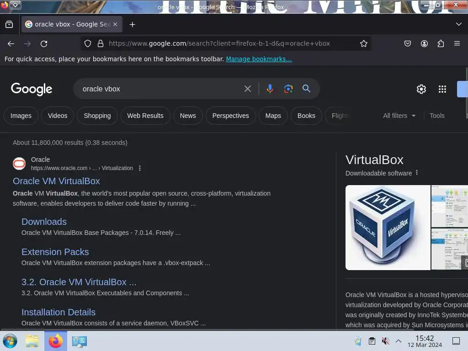
Task: Start a voice search with microphone
Action: (270, 89)
